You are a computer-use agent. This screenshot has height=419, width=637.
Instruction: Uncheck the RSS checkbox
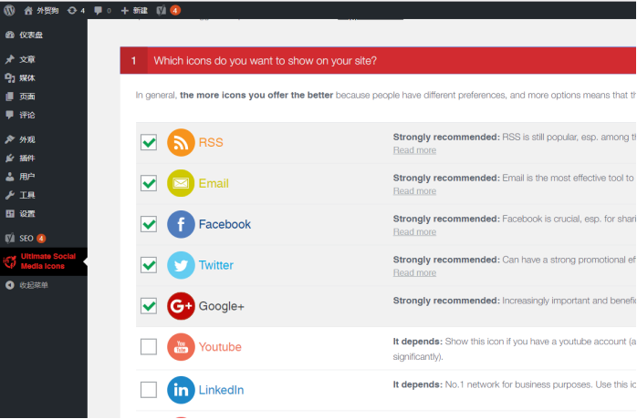(149, 142)
